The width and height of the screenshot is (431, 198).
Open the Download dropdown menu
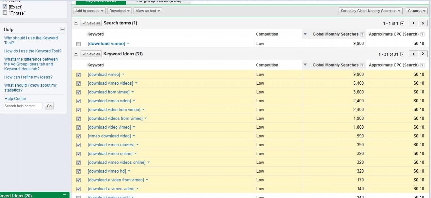coord(120,11)
